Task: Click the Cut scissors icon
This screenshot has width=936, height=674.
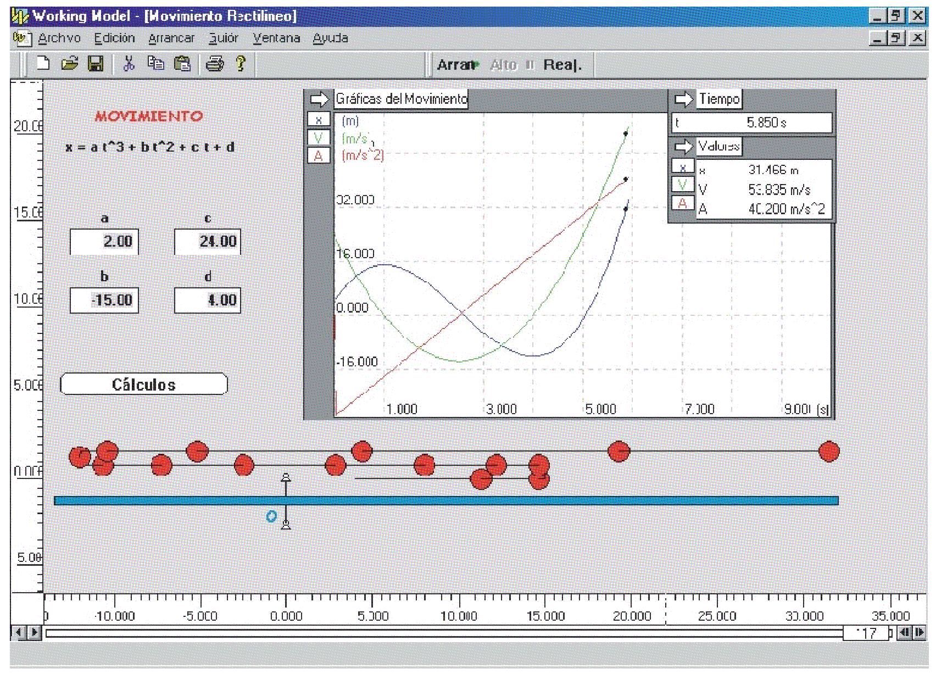Action: pos(129,64)
